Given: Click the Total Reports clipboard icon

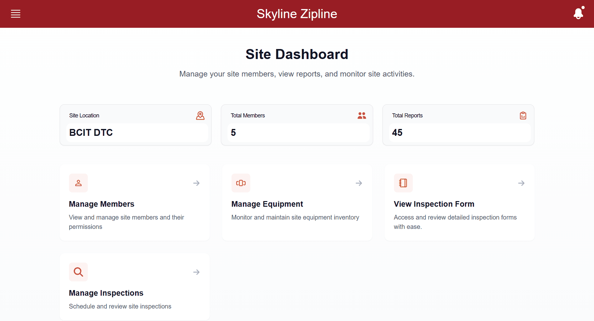Looking at the screenshot, I should tap(523, 116).
